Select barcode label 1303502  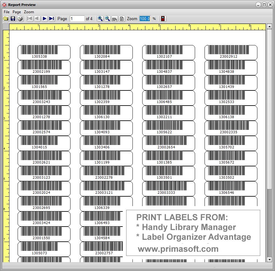[x=231, y=173]
